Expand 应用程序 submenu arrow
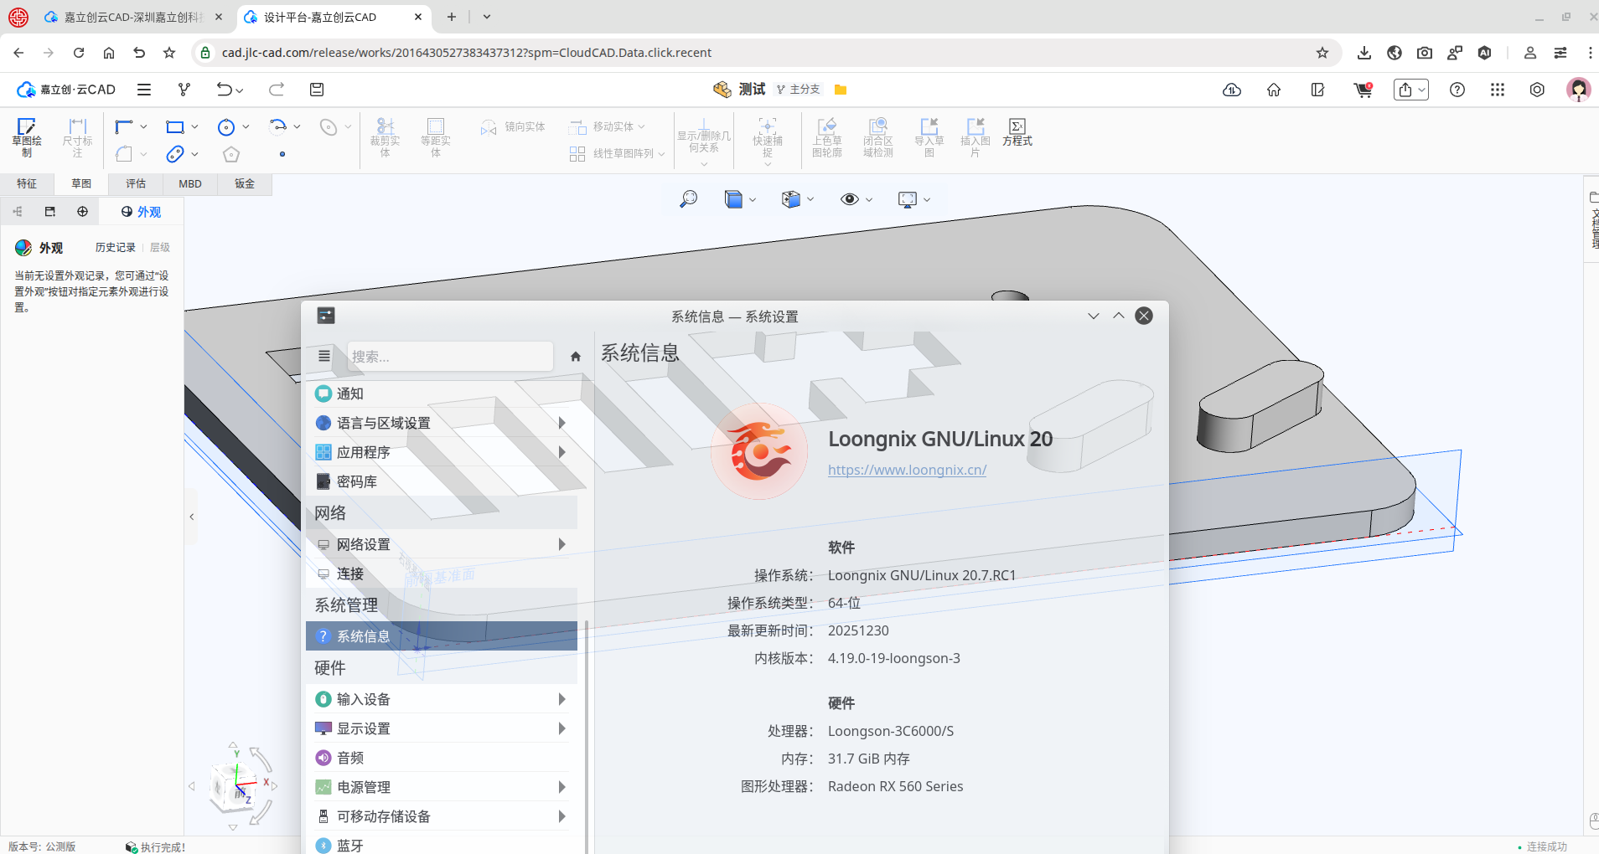Image resolution: width=1599 pixels, height=854 pixels. (x=561, y=452)
